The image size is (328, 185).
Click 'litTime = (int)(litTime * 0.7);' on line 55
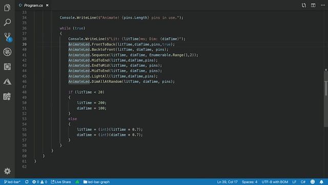(110, 129)
